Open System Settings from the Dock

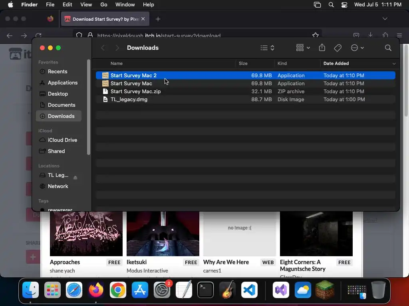[x=162, y=290]
